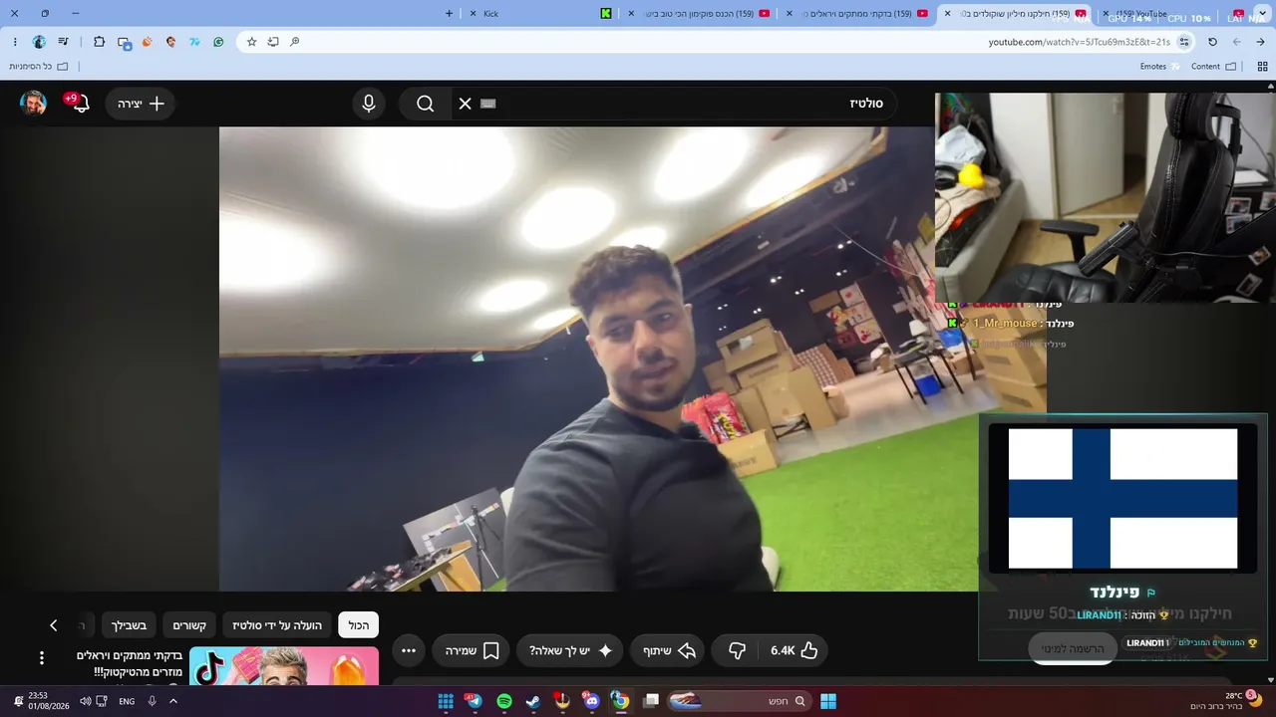The width and height of the screenshot is (1276, 717).
Task: Bookmark this page with star icon
Action: 252,42
